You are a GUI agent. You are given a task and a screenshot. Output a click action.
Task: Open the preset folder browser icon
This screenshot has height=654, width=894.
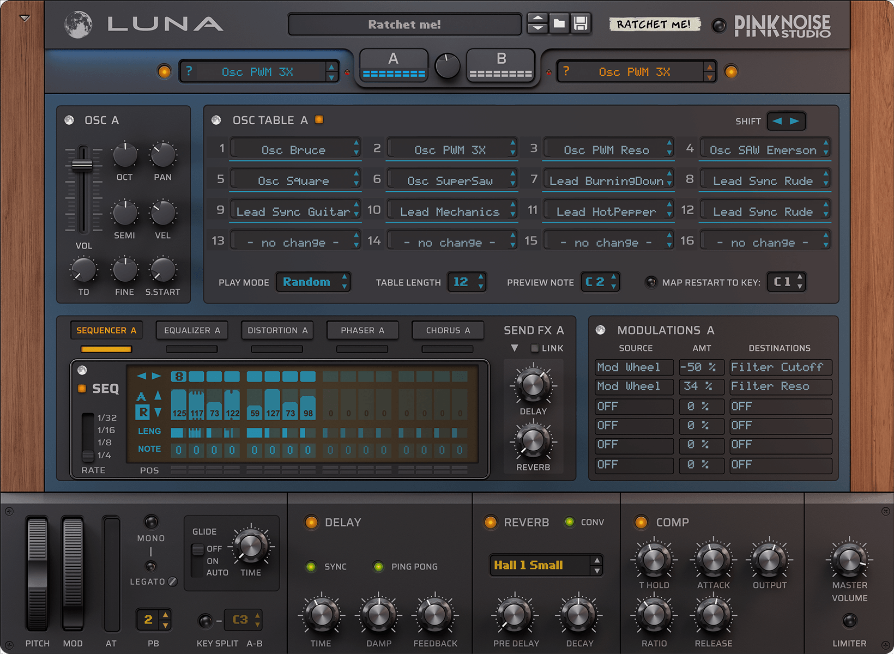[x=559, y=23]
